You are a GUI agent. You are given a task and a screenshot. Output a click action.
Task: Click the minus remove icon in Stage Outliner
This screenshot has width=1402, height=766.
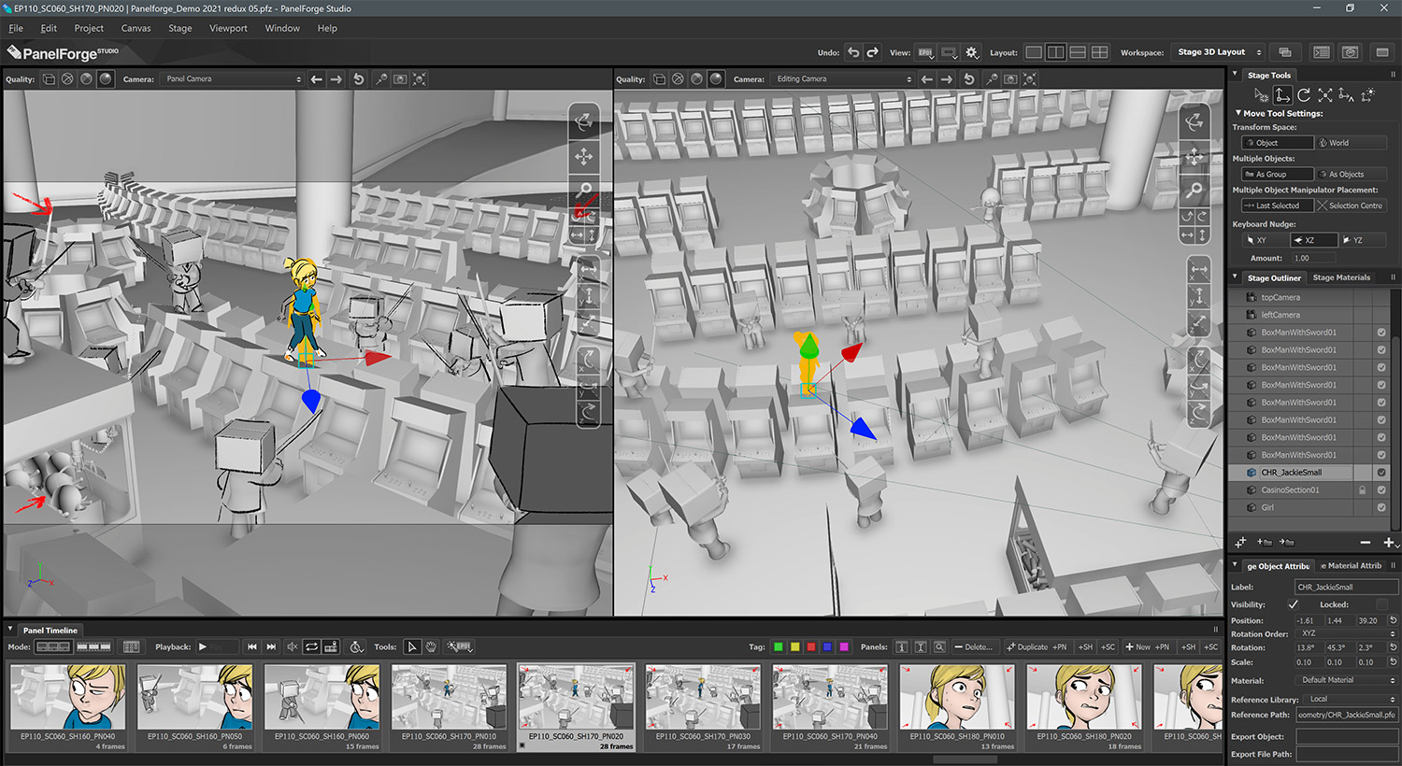(x=1366, y=542)
